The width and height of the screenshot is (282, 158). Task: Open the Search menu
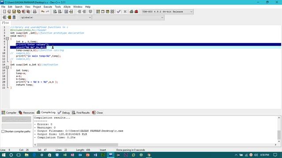coord(19,7)
